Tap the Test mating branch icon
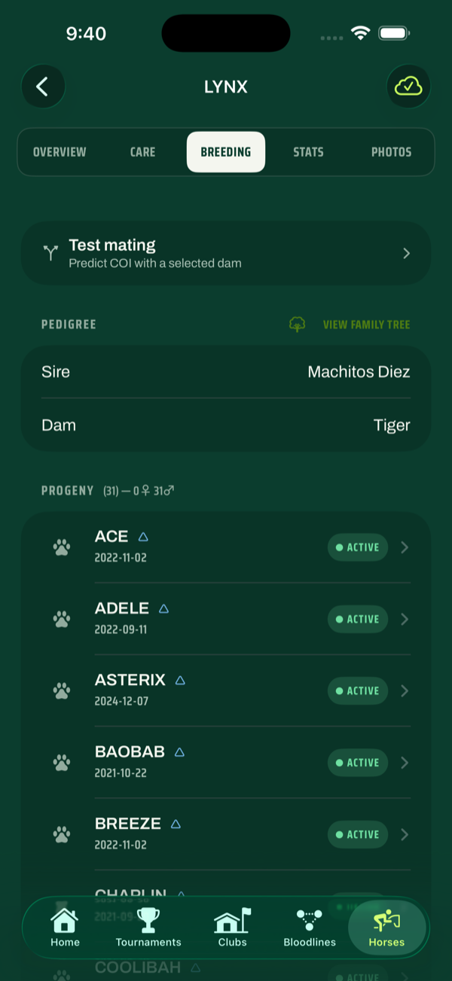This screenshot has width=452, height=981. point(50,253)
